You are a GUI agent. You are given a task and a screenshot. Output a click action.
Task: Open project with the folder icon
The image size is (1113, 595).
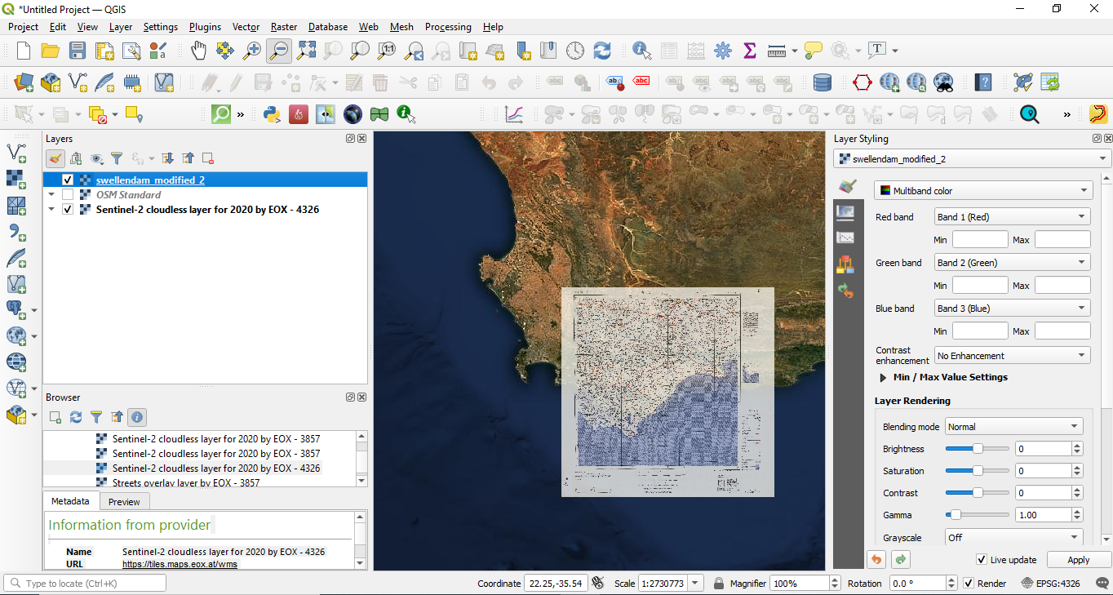[51, 51]
